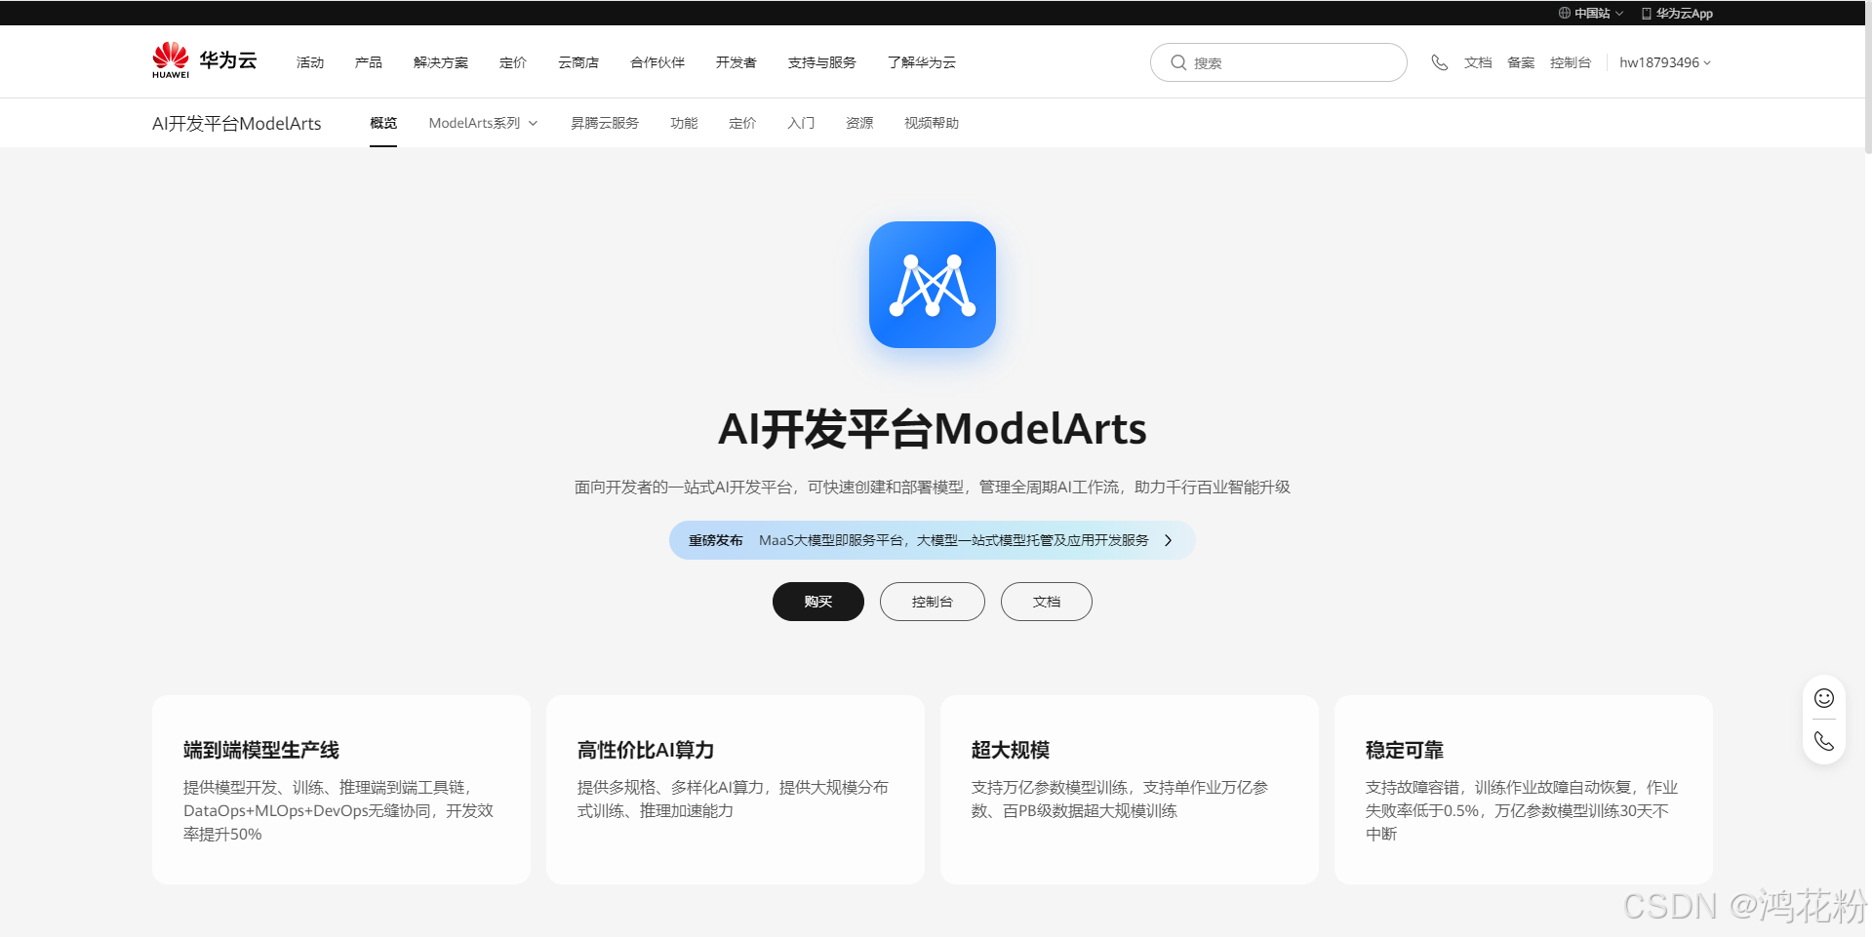
Task: Click the 华为云App link
Action: 1685,14
